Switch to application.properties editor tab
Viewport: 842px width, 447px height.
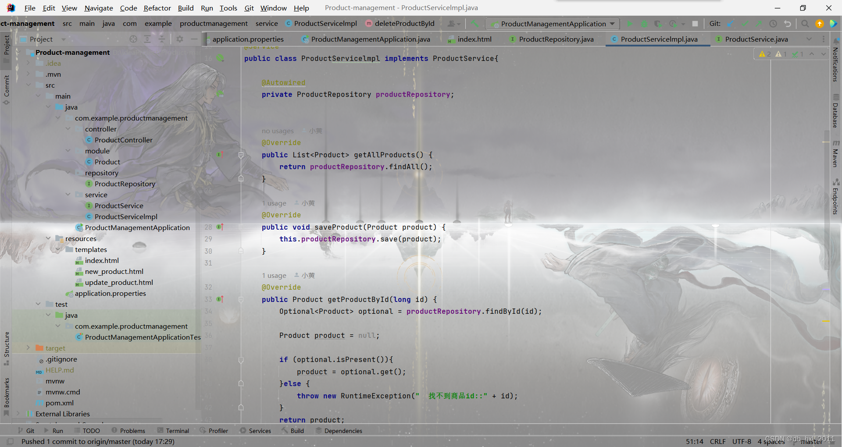[x=248, y=39]
